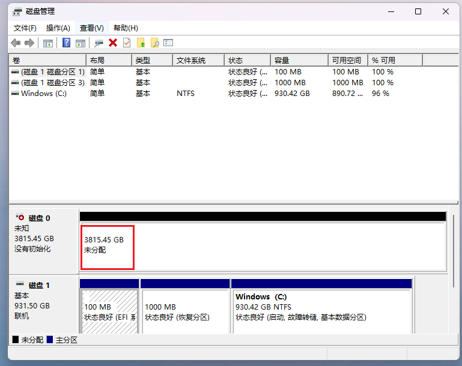Click the volume icon for 磁盘分区 3 row

coord(15,83)
